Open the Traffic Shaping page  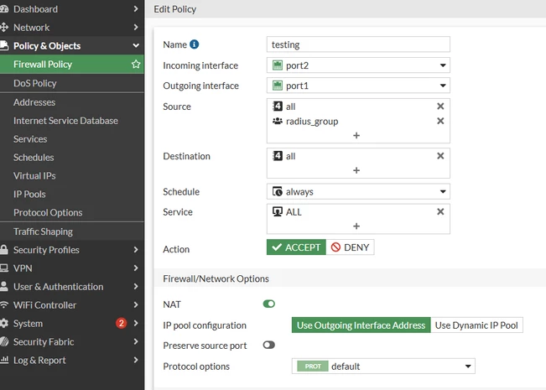[x=72, y=231]
